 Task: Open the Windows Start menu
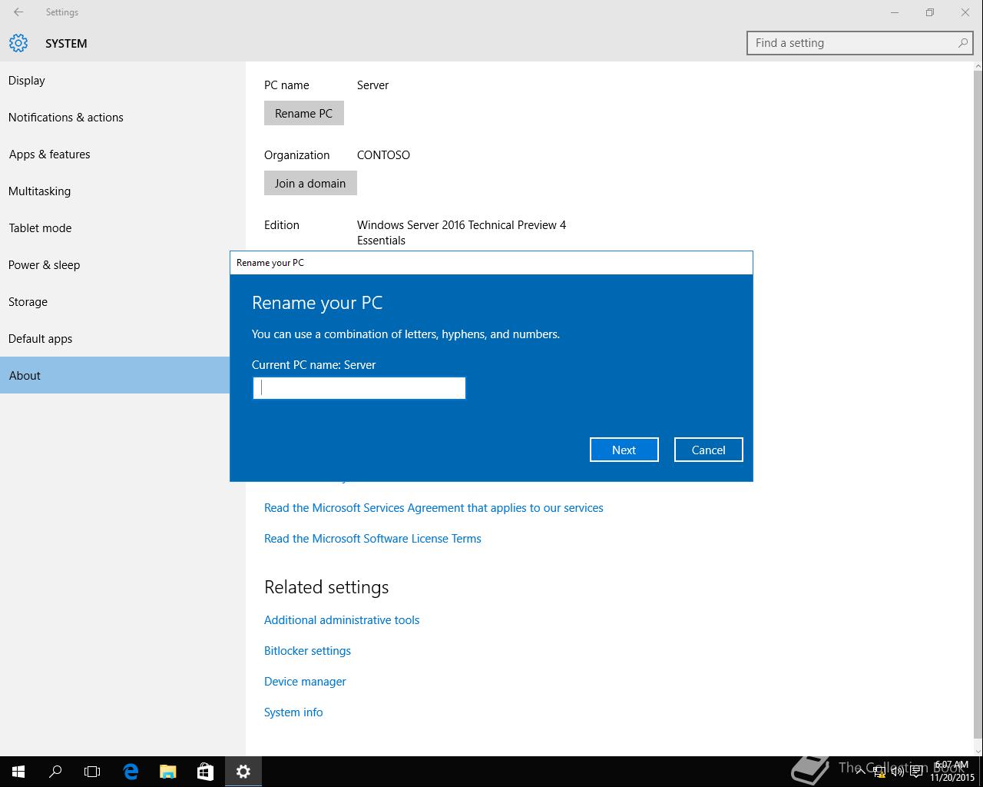[18, 772]
